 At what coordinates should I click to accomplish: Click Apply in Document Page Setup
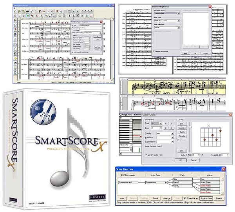point(185,53)
